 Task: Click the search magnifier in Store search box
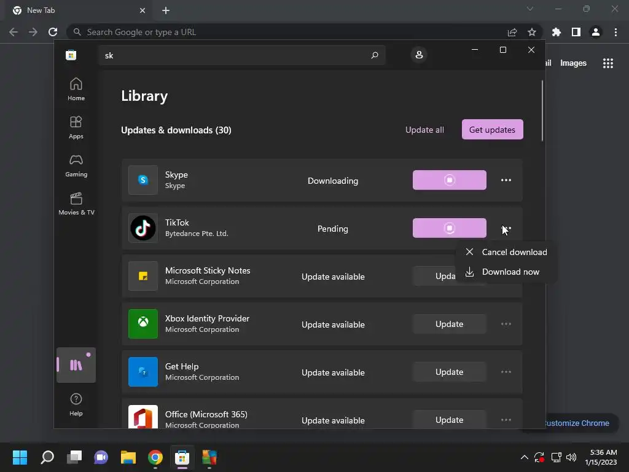(x=374, y=55)
